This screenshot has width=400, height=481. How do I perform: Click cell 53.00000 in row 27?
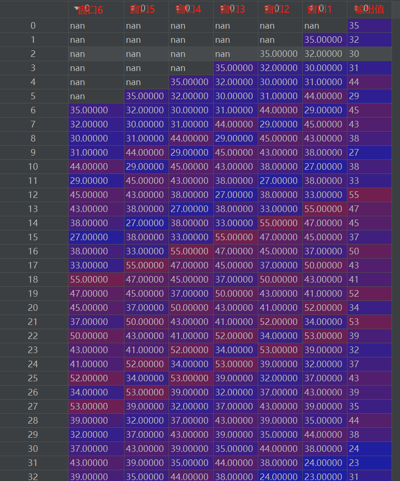96,406
